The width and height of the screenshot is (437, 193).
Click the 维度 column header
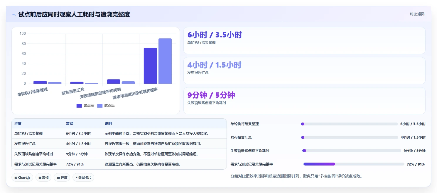pyautogui.click(x=18, y=124)
